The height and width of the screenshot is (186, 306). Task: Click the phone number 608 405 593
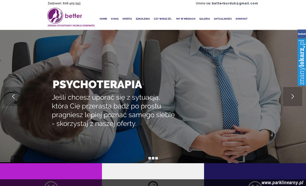pyautogui.click(x=72, y=3)
